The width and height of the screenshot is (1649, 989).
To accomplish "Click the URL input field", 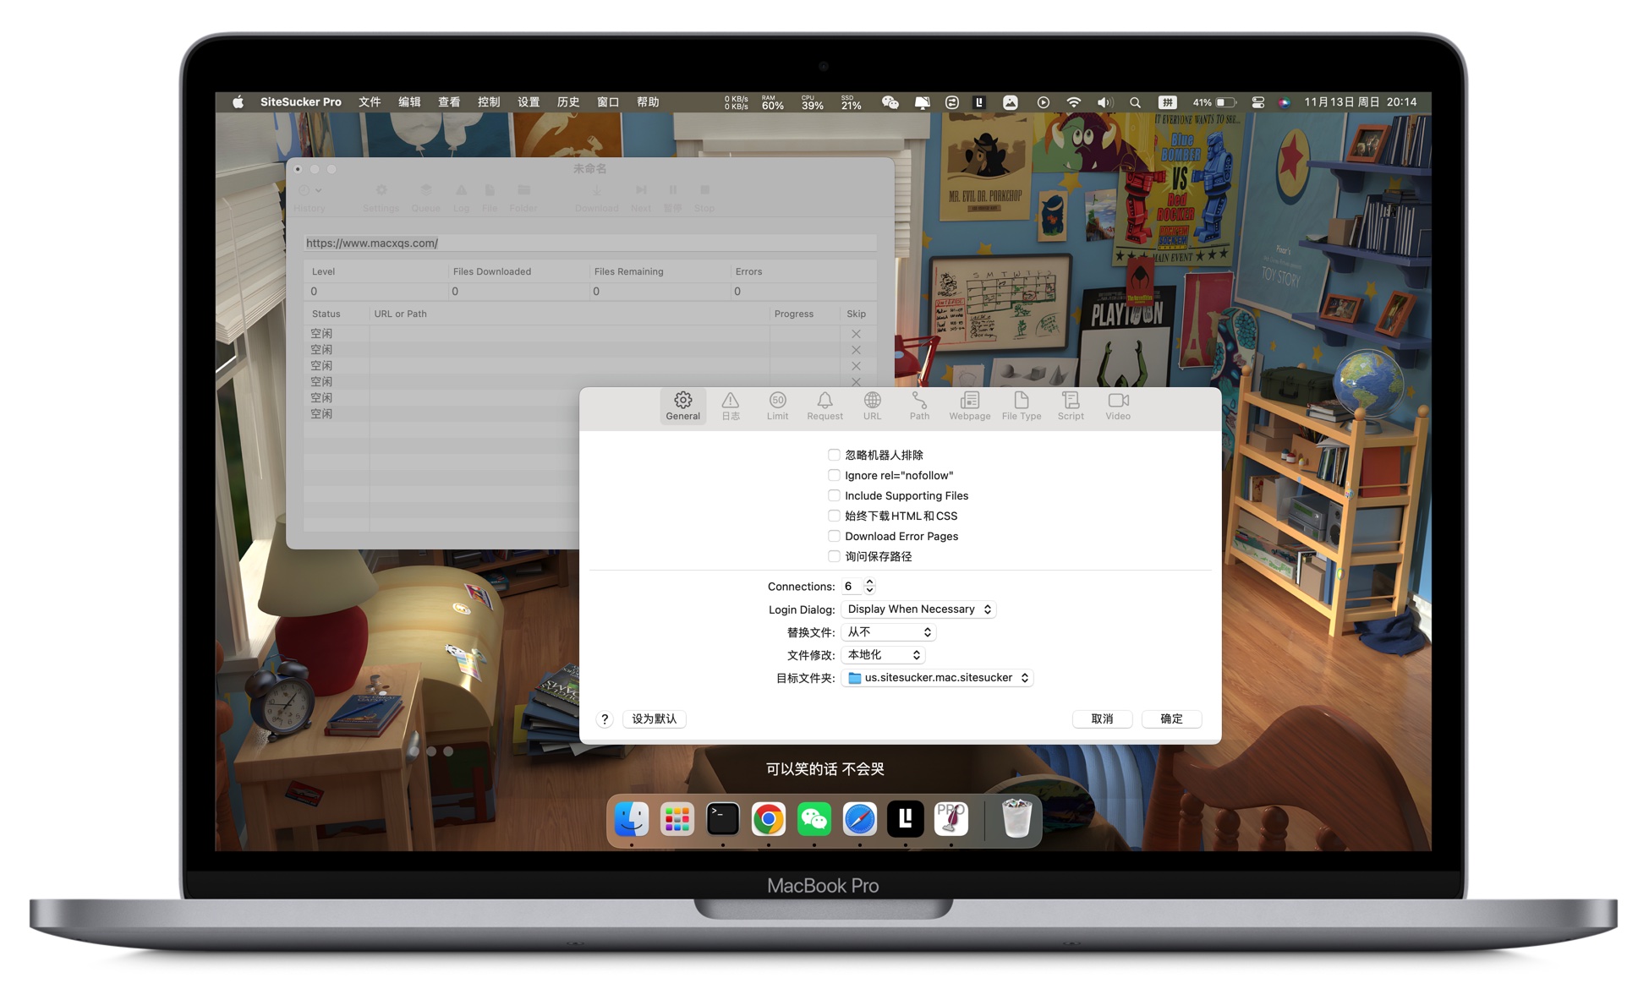I will [585, 243].
